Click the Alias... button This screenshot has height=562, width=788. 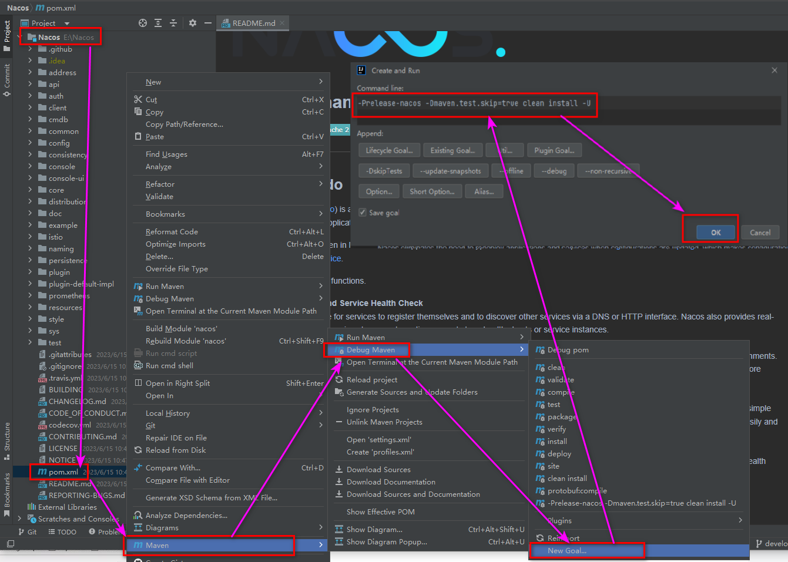(x=484, y=191)
